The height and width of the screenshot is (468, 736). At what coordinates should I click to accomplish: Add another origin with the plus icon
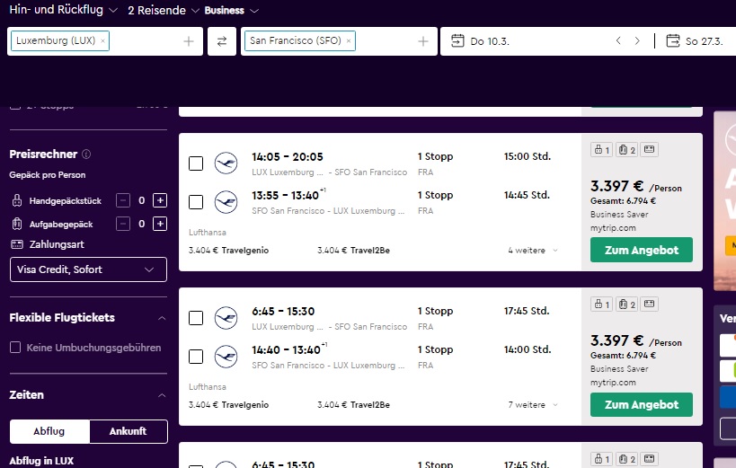(189, 41)
